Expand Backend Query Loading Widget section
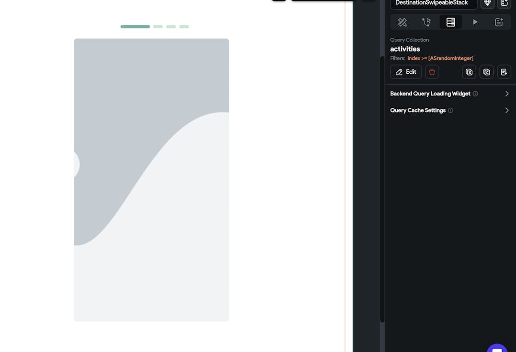 [x=507, y=94]
